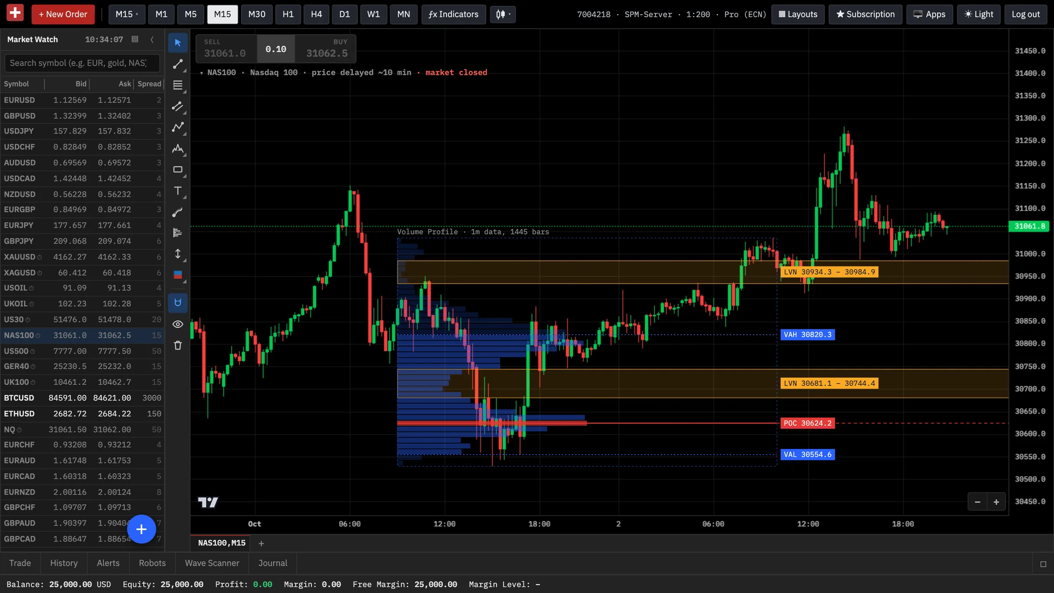
Task: Click the POC 30624.2 level label
Action: (x=808, y=423)
